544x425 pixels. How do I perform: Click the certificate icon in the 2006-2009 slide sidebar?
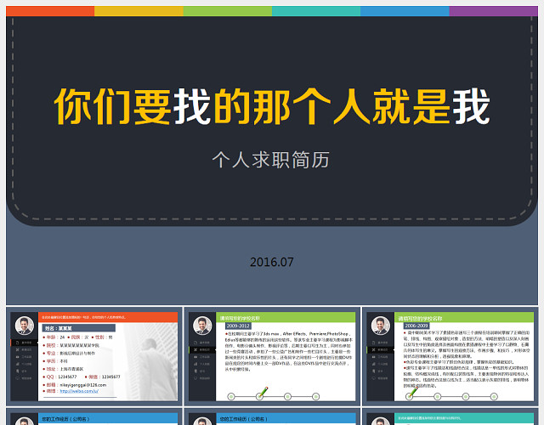point(374,371)
